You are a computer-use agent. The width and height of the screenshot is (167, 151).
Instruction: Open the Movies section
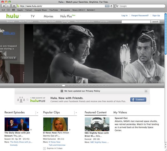[48, 16]
